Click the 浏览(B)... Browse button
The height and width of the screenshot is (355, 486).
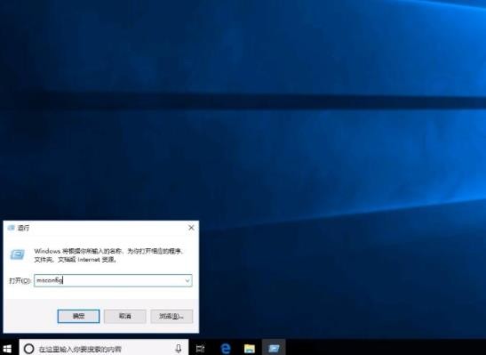[x=171, y=316]
